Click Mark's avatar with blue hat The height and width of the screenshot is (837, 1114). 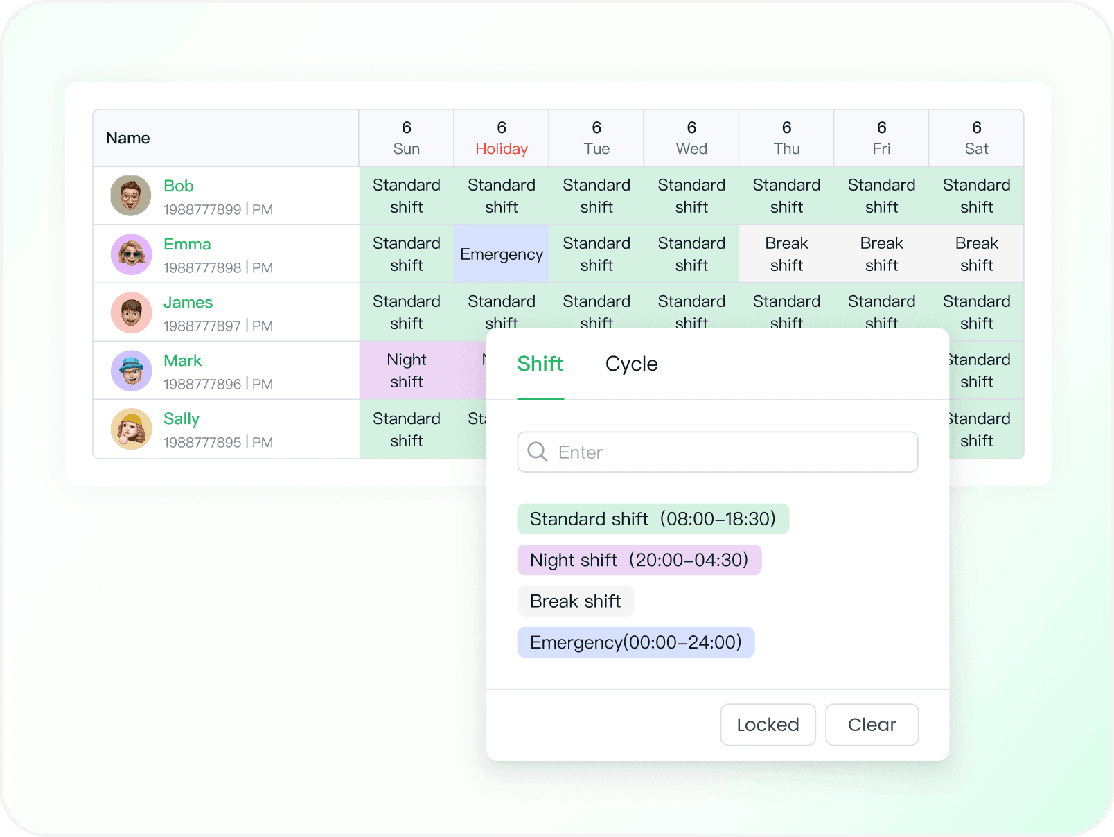point(131,371)
